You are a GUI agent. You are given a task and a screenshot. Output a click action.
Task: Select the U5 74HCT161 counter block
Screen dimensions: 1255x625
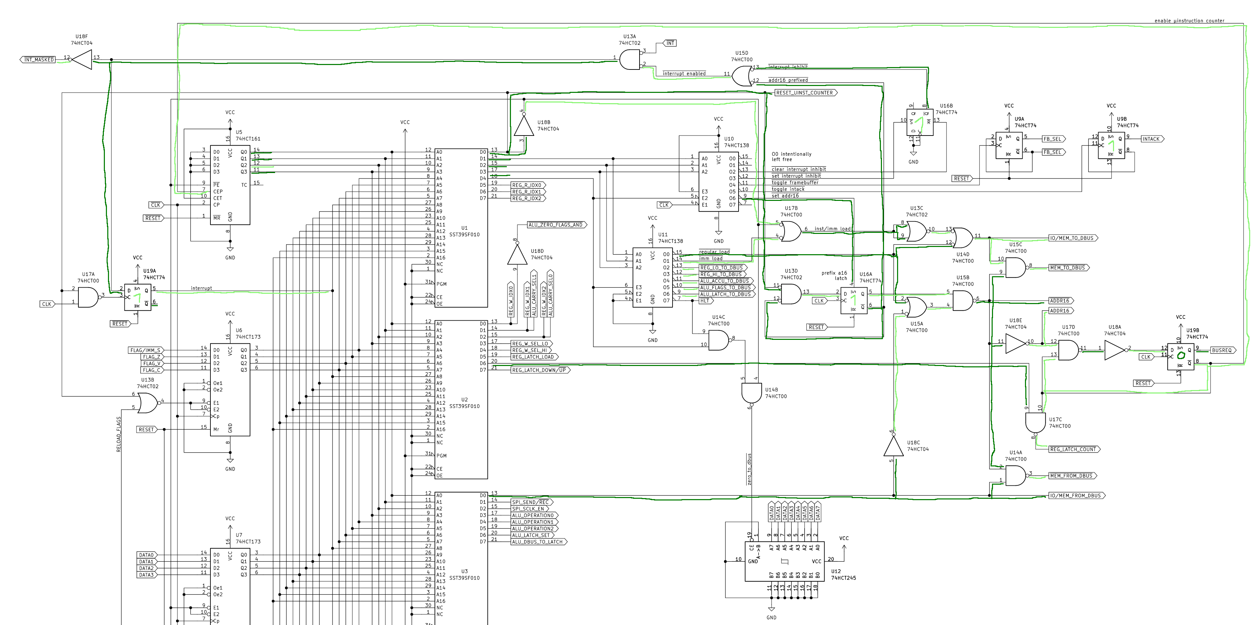pyautogui.click(x=230, y=185)
